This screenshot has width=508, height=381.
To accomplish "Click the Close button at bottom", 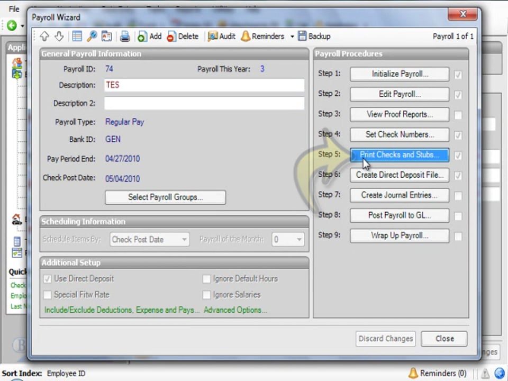I will 444,339.
